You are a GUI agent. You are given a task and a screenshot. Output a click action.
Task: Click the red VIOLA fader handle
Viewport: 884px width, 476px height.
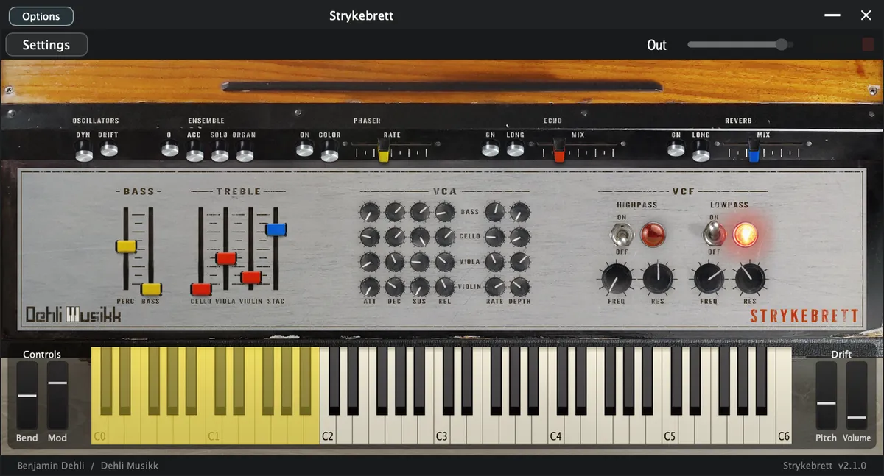point(226,258)
